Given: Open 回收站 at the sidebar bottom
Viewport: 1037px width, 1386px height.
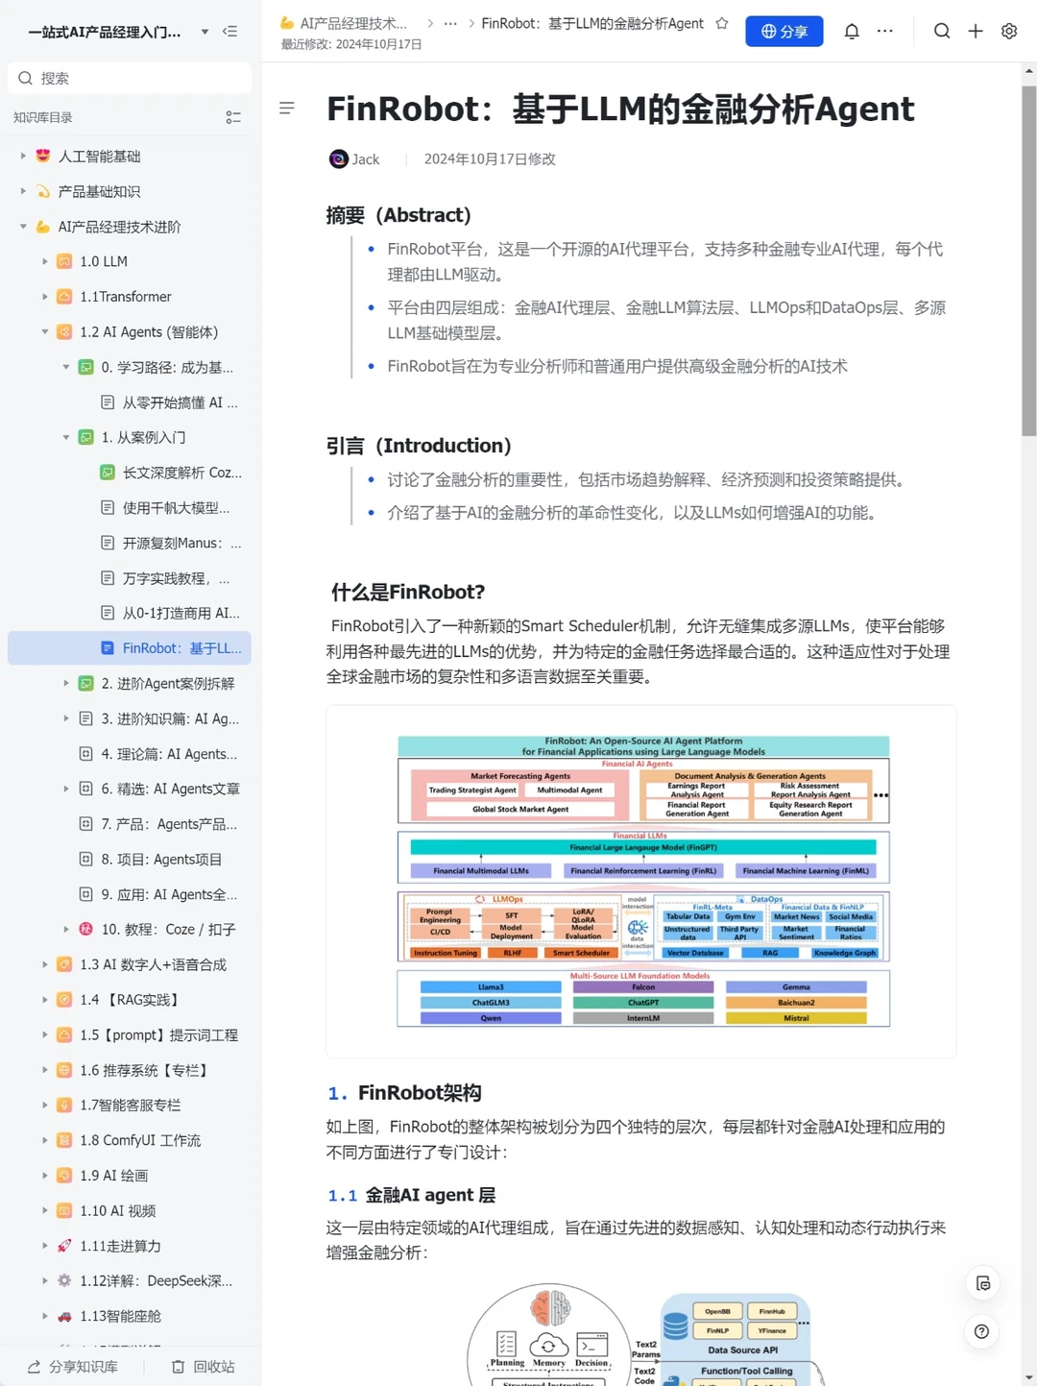Looking at the screenshot, I should point(202,1366).
